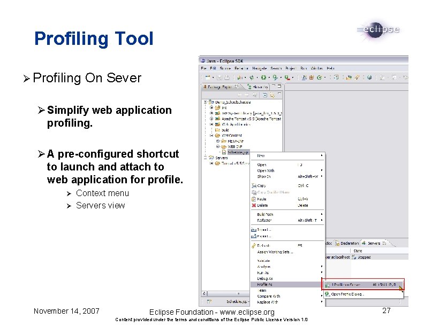Image resolution: width=424 pixels, height=327 pixels.
Task: Click the web browser globe icon
Action: pos(369,77)
